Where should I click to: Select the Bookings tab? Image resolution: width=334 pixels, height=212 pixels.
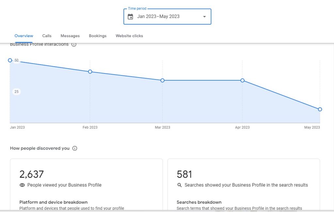click(98, 36)
